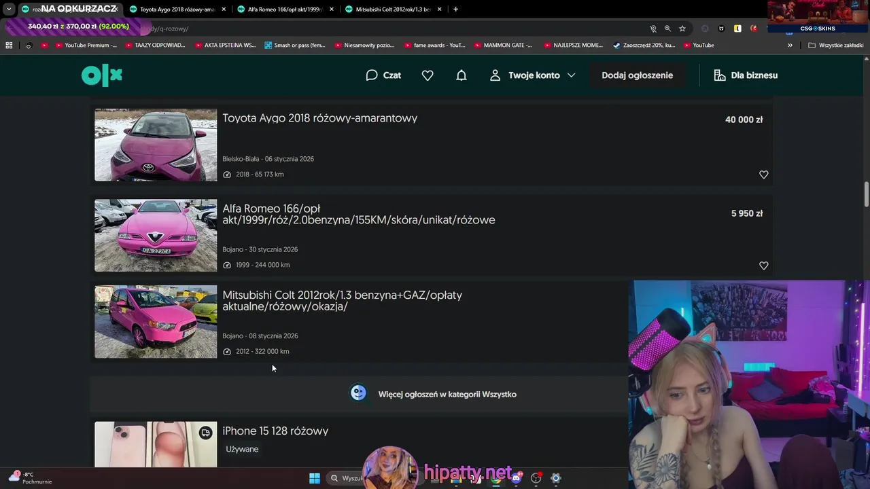Screen dimensions: 870x489
Task: Open the Niesamowity pozio... bookmark
Action: (x=364, y=46)
